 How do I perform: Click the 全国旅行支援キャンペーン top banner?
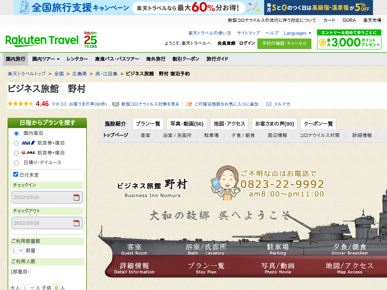[x=139, y=8]
